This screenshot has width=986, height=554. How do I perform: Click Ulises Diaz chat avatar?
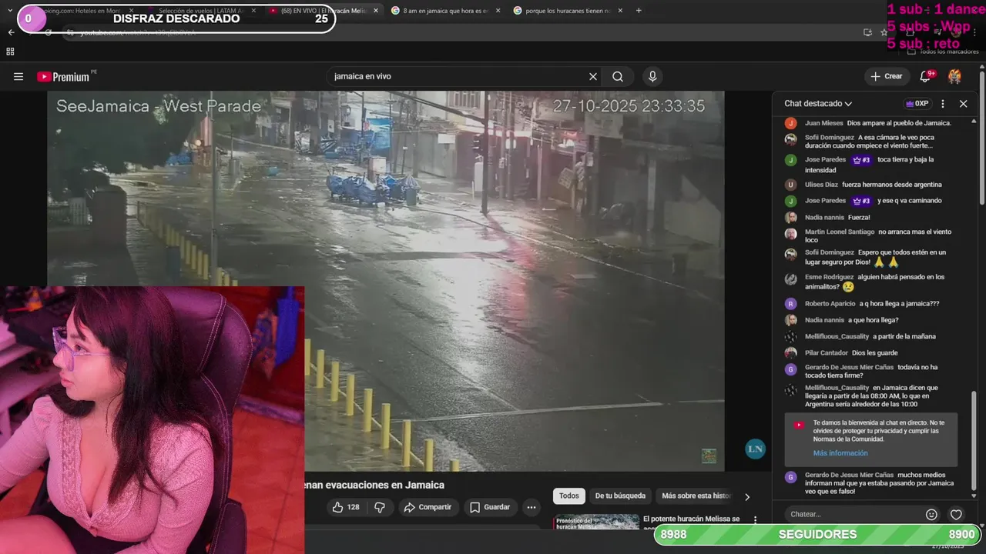pos(790,185)
